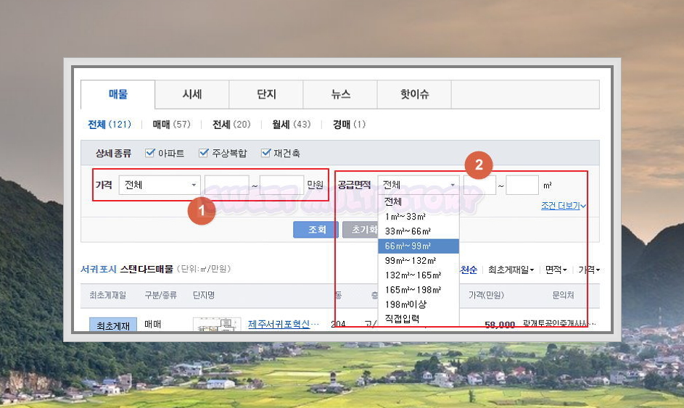Click the 단지명 column header

(x=204, y=296)
